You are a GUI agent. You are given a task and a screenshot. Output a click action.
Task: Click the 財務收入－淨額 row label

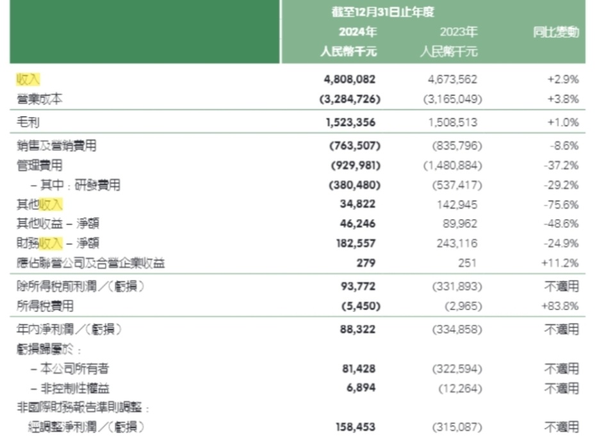pos(58,243)
